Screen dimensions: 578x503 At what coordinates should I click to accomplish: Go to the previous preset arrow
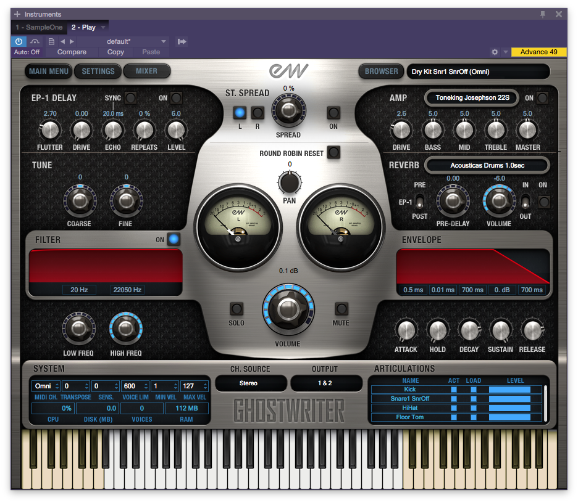tap(62, 41)
